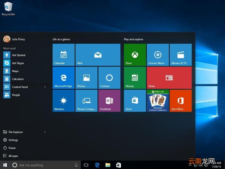This screenshot has height=169, width=225.
Task: Click the Life at a glance group heading
Action: [x=61, y=39]
